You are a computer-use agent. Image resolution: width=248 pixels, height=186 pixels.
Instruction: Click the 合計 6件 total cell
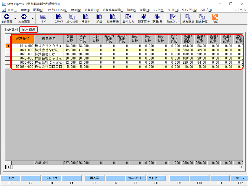click(49, 163)
